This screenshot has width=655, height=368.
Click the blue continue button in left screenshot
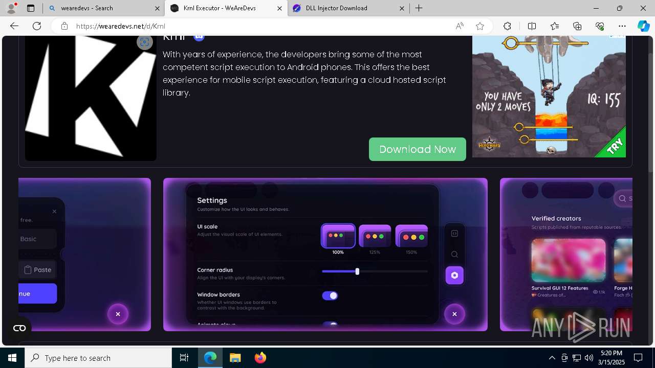[x=37, y=293]
